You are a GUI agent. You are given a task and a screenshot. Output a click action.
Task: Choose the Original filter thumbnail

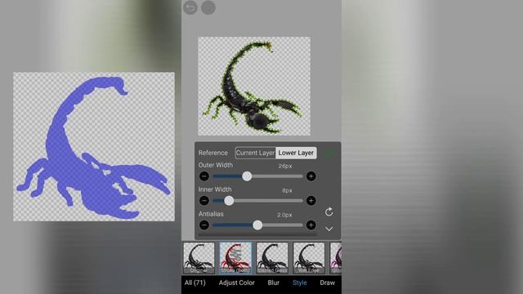tap(199, 258)
